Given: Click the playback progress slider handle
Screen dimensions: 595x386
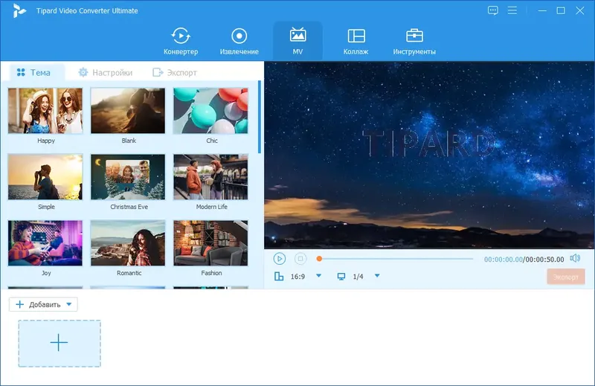Looking at the screenshot, I should tap(319, 259).
